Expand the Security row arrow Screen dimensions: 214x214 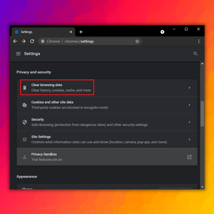click(x=189, y=122)
